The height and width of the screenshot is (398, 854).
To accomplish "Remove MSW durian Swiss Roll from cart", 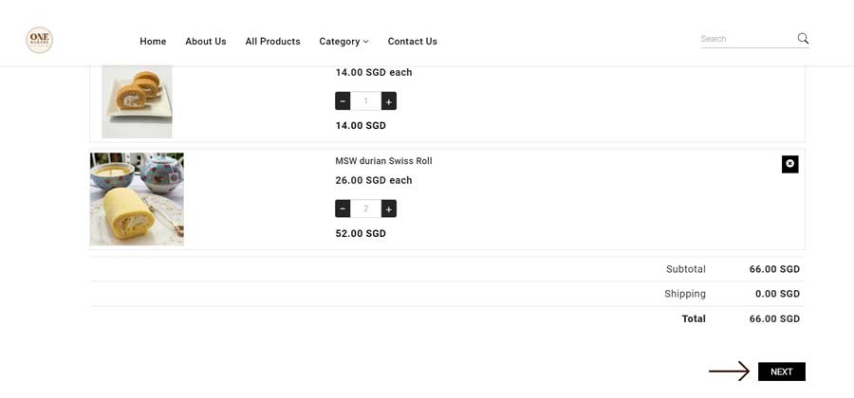I will pyautogui.click(x=789, y=164).
